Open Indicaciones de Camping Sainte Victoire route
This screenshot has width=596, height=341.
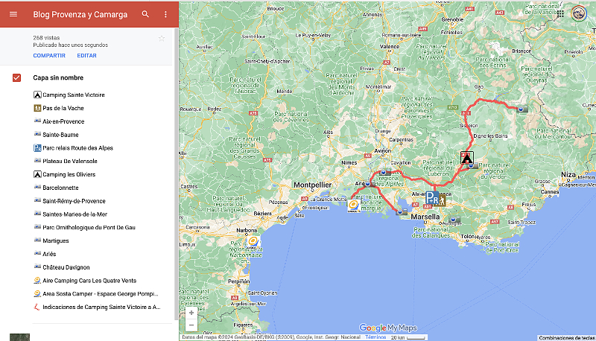pos(101,307)
